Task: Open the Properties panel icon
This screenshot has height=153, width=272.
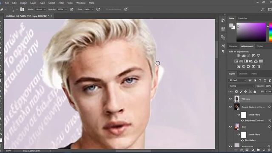Action: (223, 28)
